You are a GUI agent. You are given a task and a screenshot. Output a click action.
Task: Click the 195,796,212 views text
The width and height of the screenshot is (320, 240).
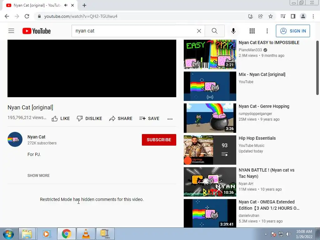tap(27, 117)
